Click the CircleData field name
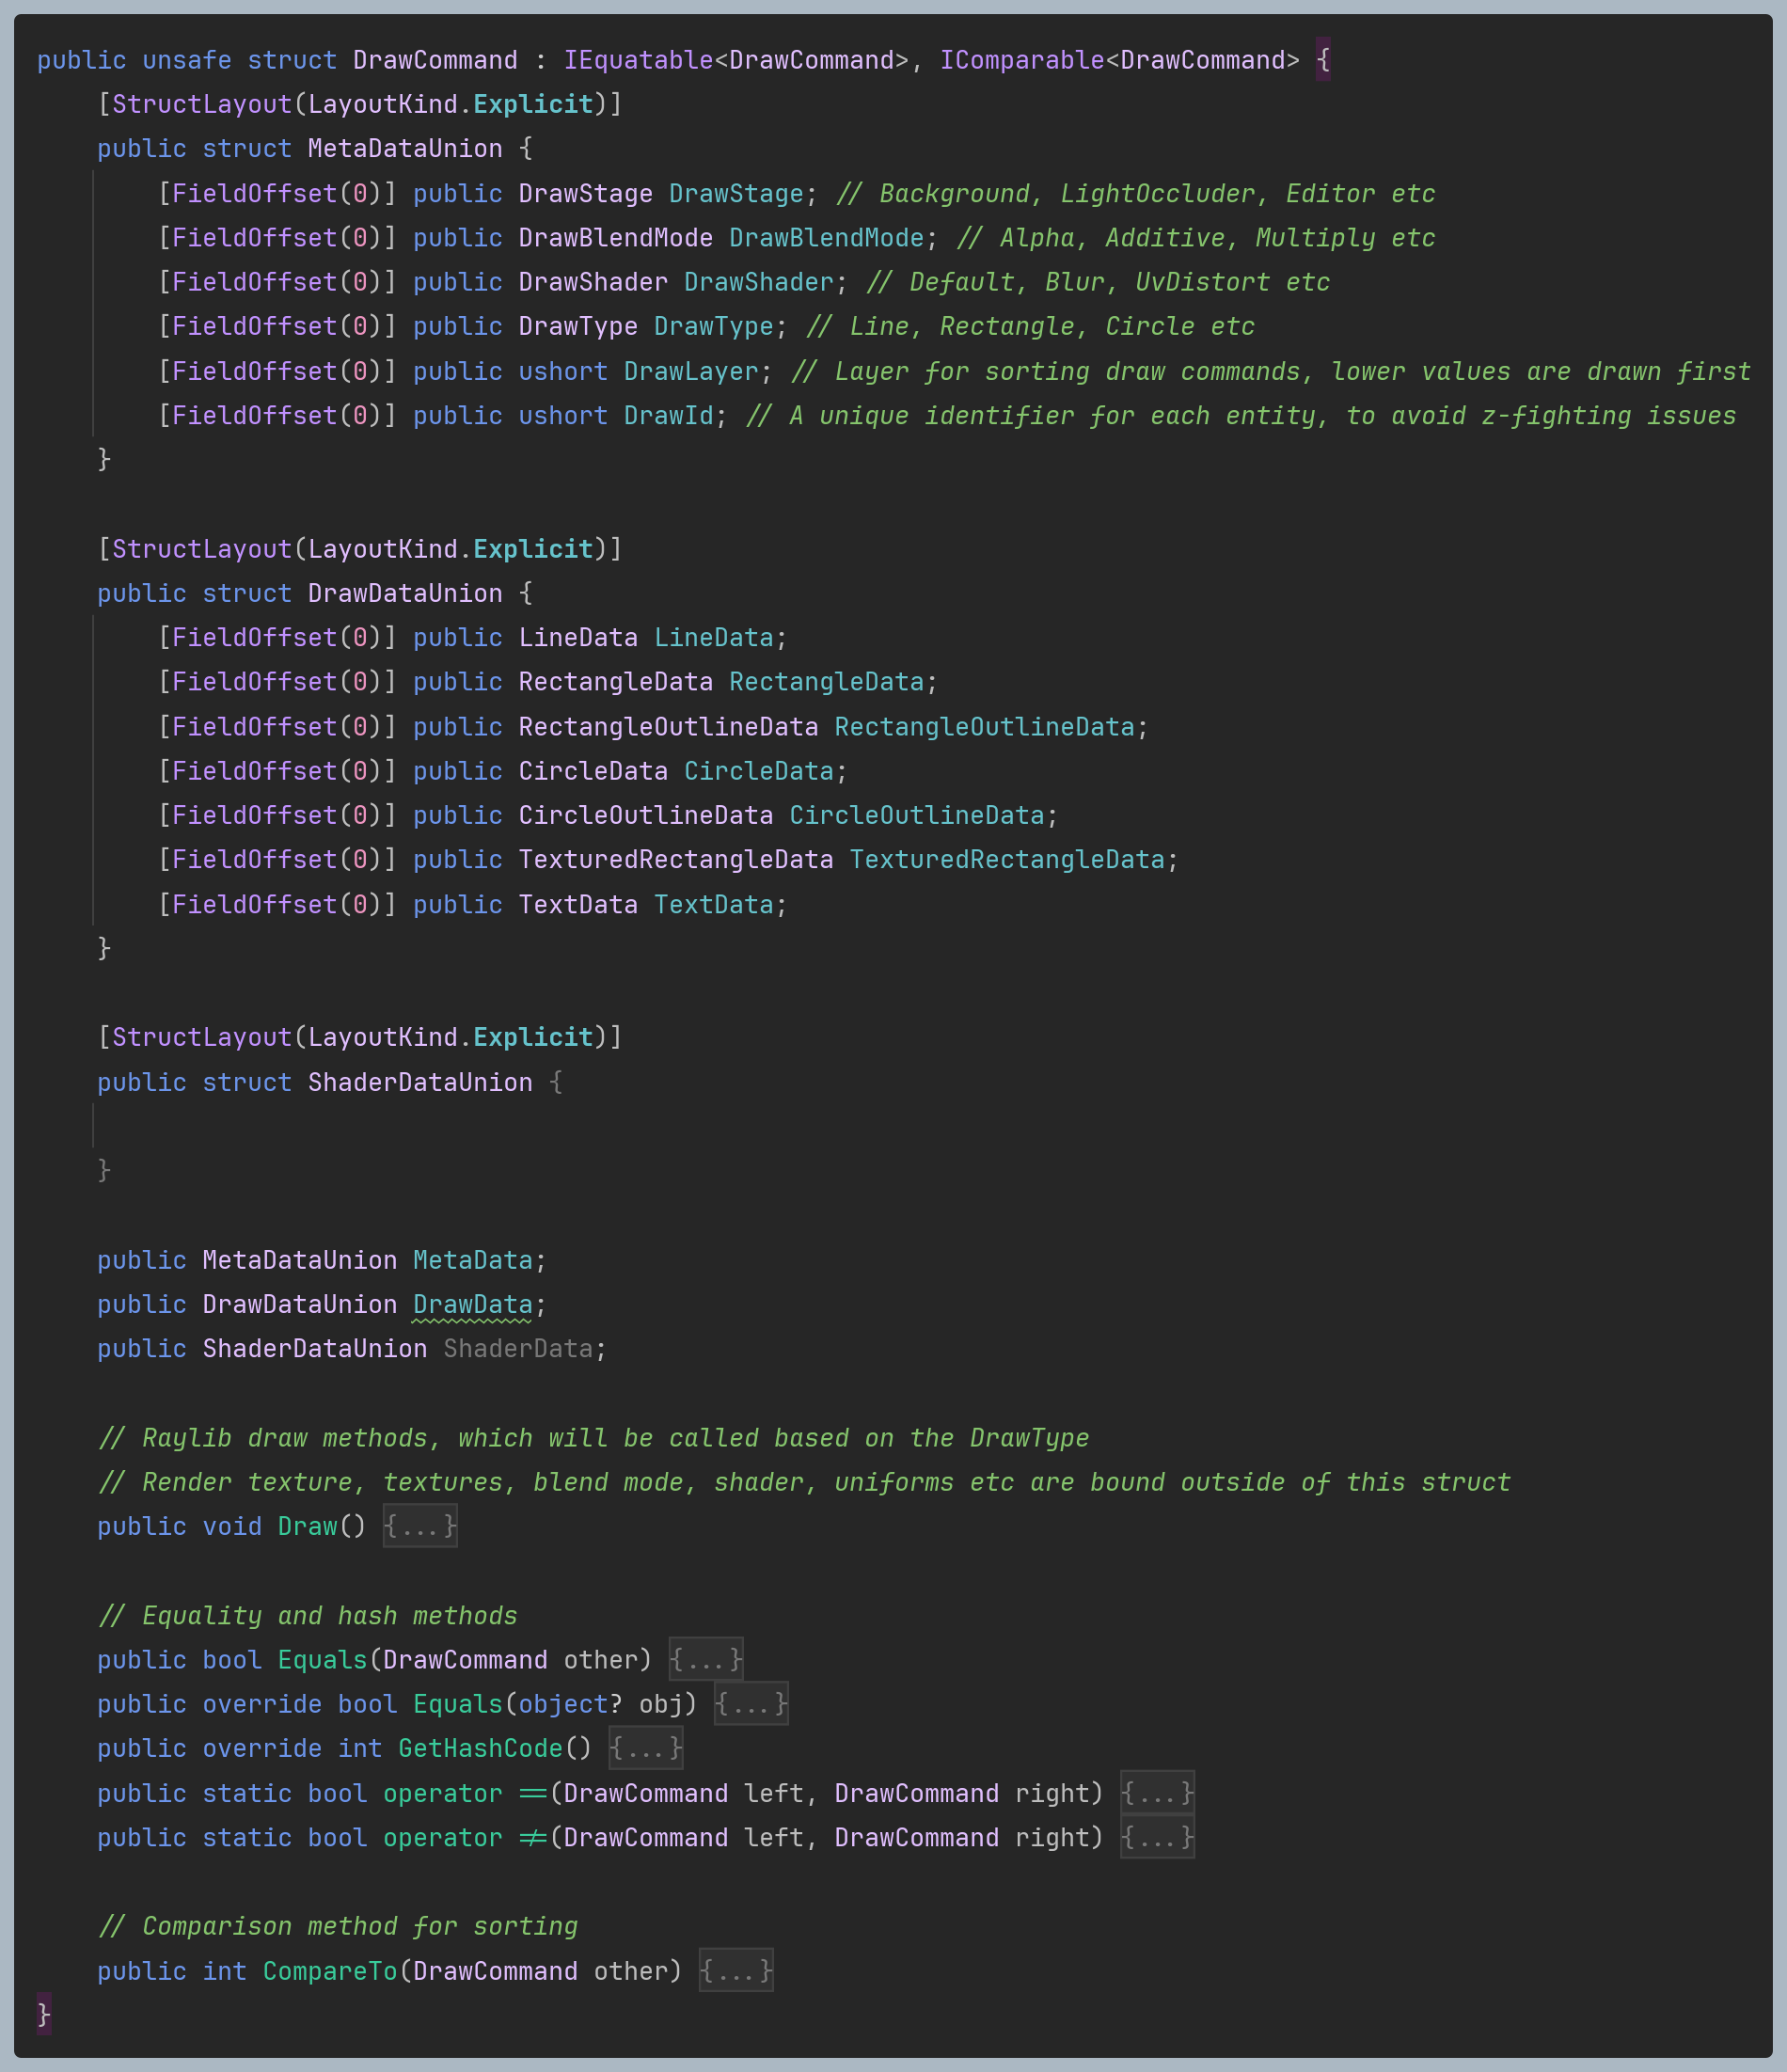 759,771
